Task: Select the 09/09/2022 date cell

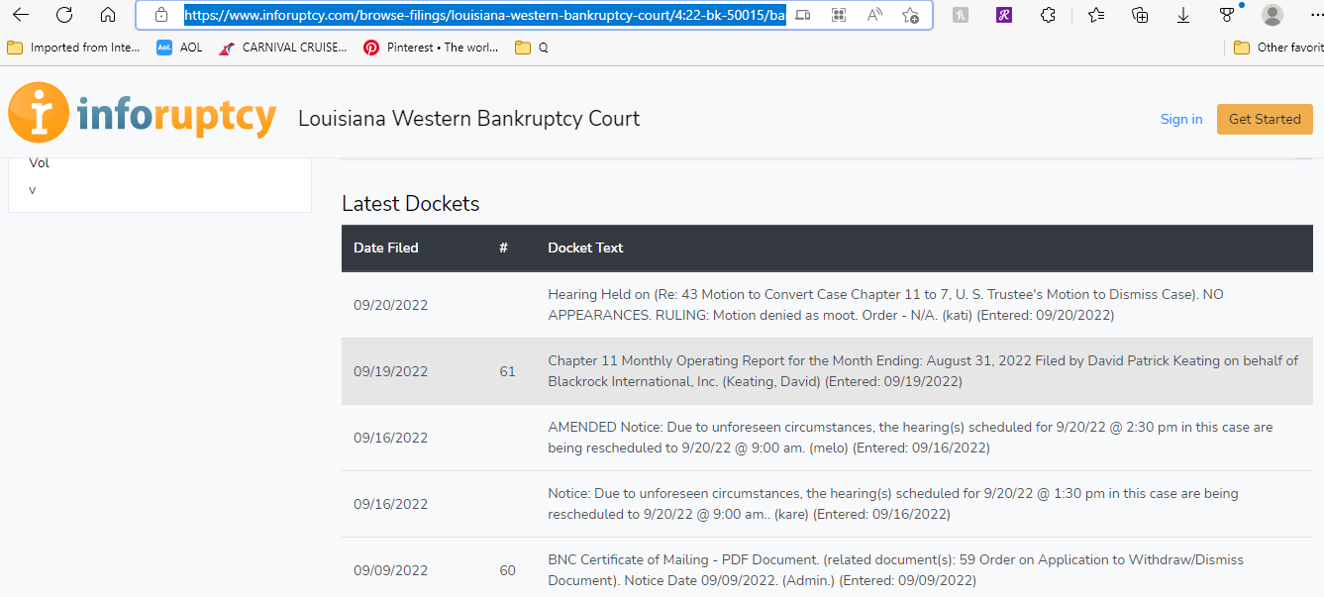Action: coord(391,570)
